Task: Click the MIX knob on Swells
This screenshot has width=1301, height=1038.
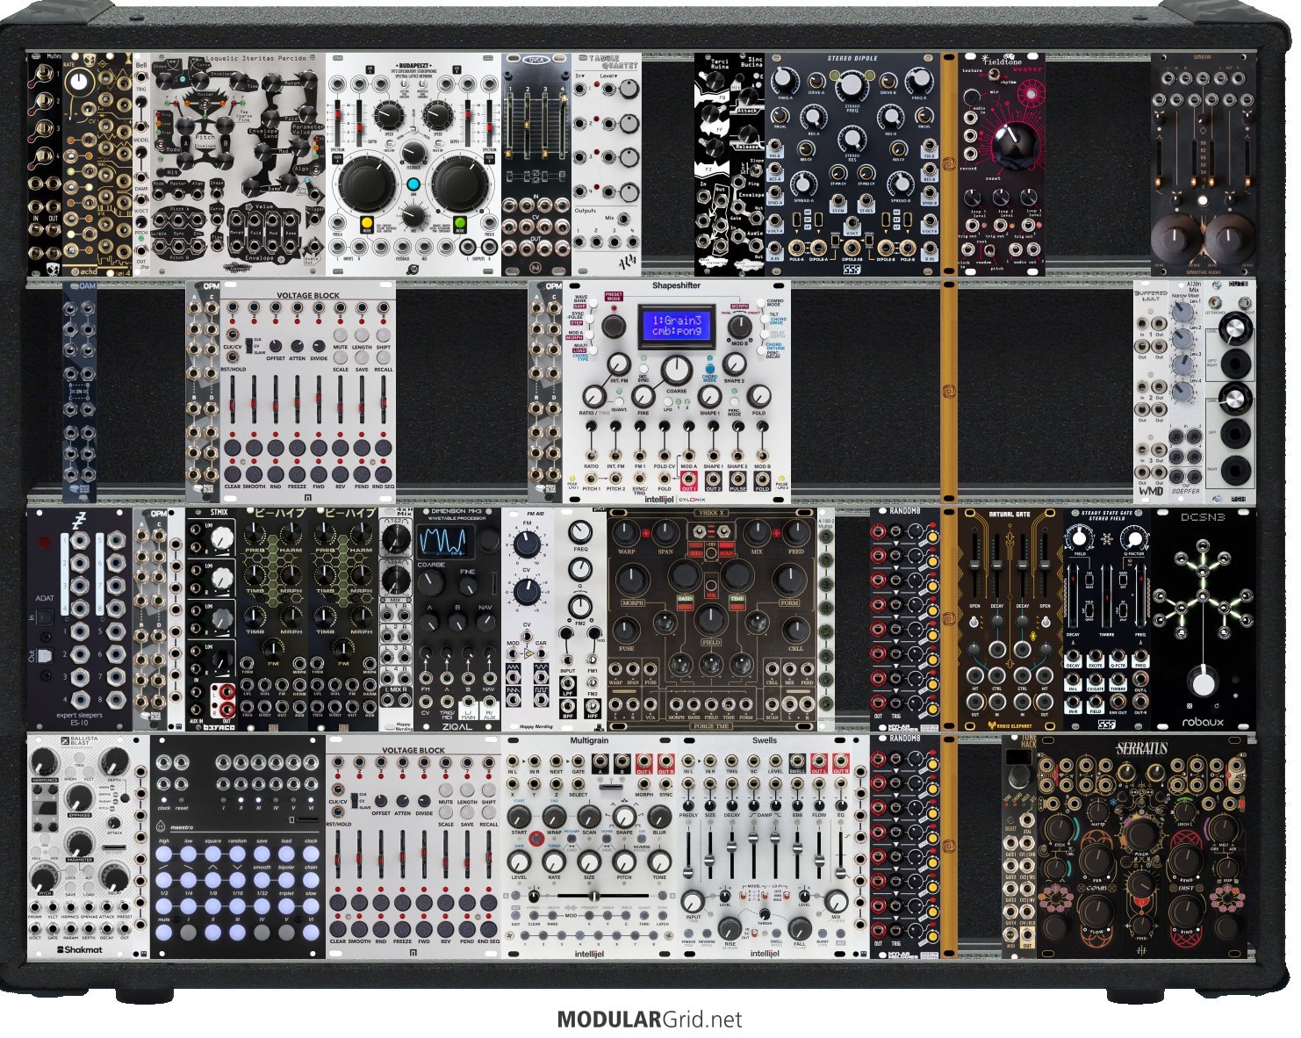Action: pos(836,900)
